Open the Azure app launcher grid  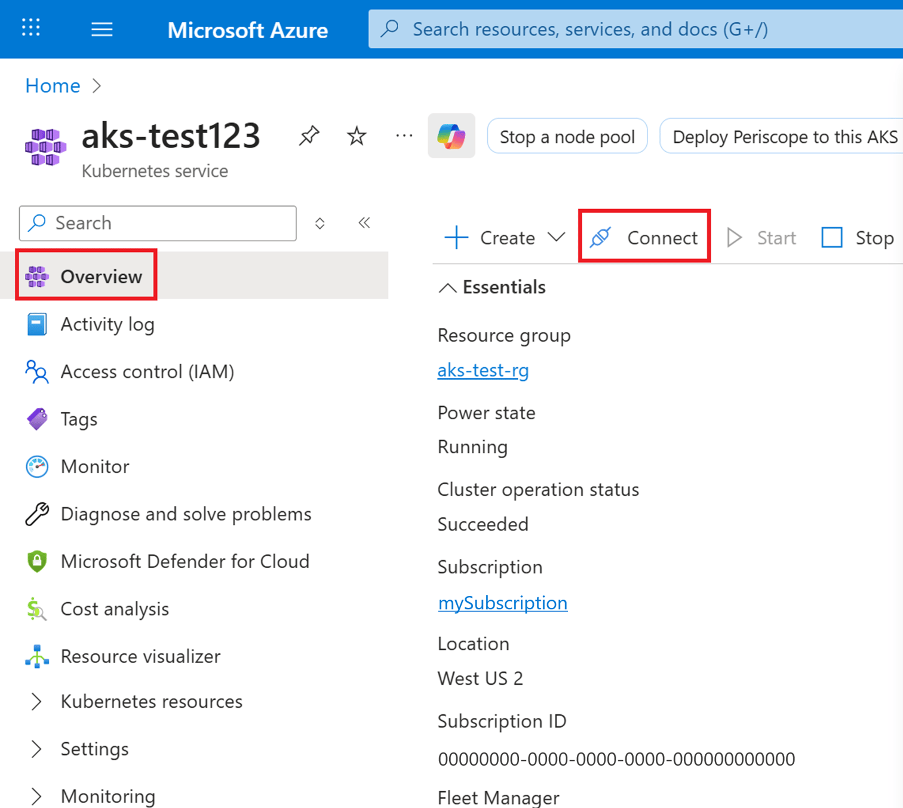click(x=30, y=28)
